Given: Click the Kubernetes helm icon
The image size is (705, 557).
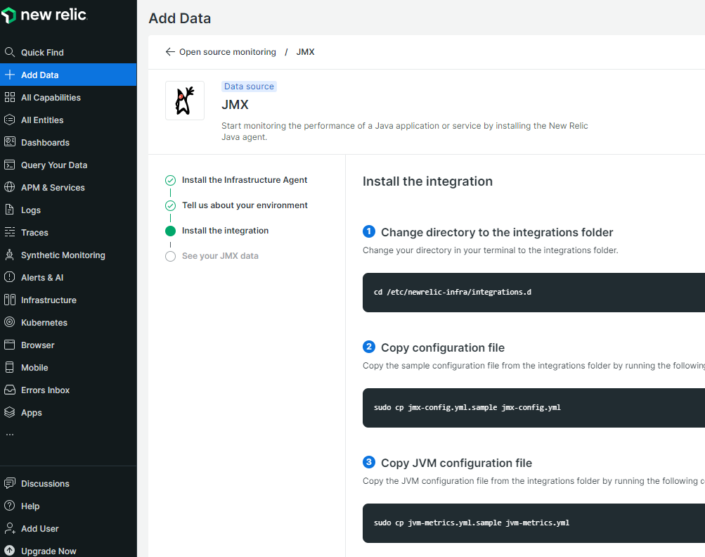Looking at the screenshot, I should [x=10, y=322].
